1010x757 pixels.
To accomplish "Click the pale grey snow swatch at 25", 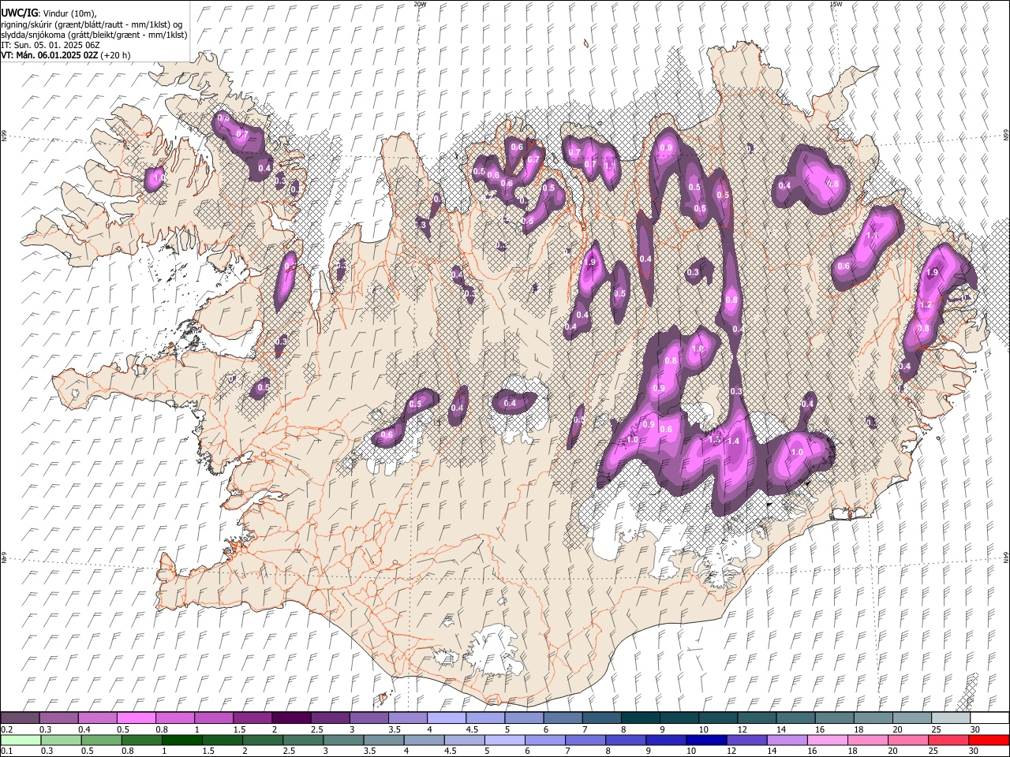I will [950, 718].
